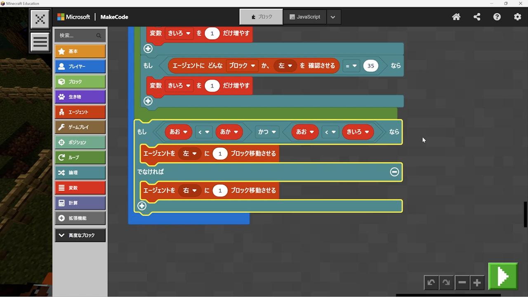Click the Zoom in plus button
Screen dimensions: 528x297
coord(477,283)
